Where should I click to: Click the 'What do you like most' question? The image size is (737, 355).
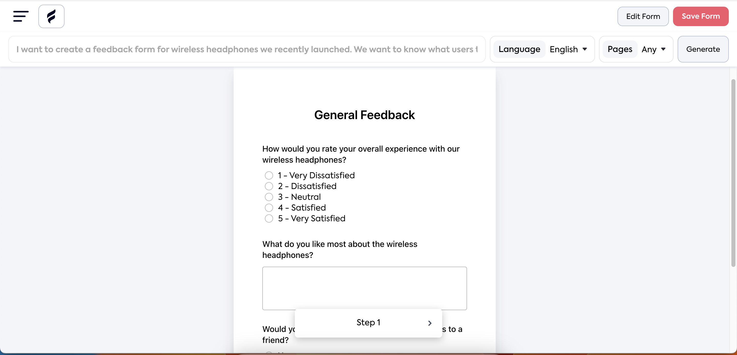(x=340, y=249)
